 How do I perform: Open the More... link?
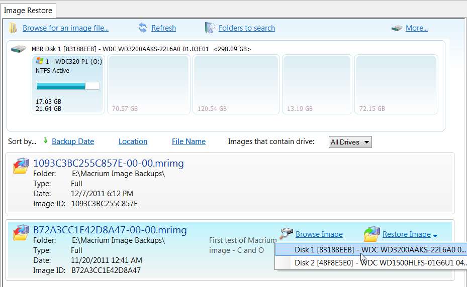416,28
